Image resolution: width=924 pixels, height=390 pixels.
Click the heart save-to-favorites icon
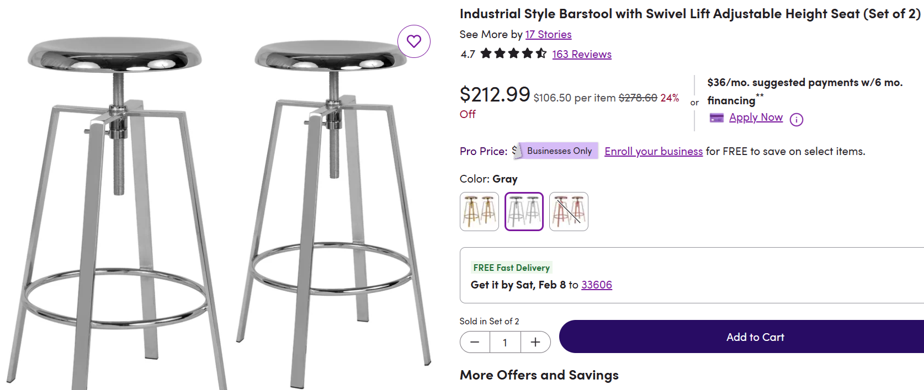tap(414, 41)
